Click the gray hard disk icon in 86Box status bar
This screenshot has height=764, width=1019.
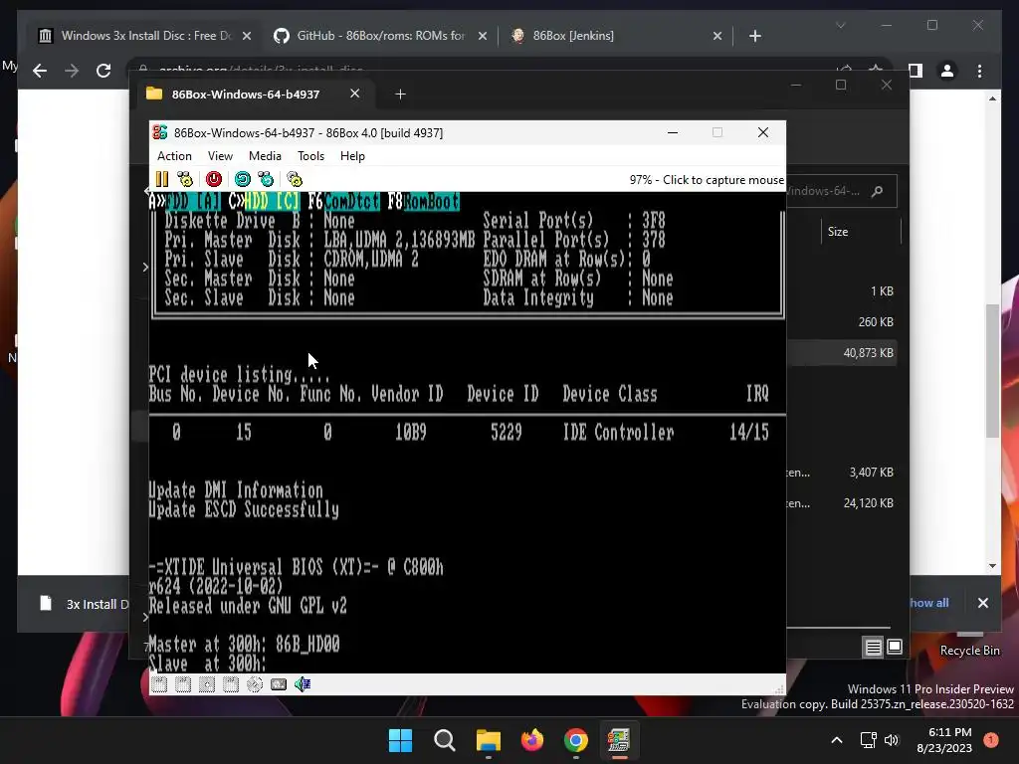279,683
